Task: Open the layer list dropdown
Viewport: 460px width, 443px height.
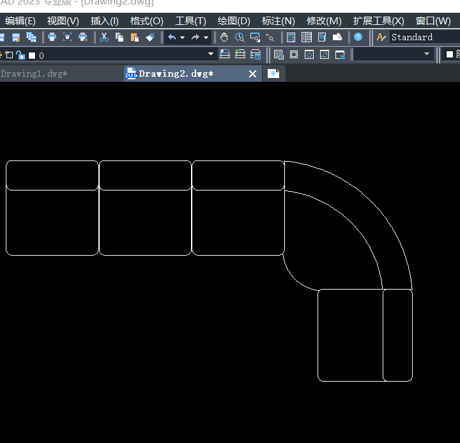Action: point(210,54)
